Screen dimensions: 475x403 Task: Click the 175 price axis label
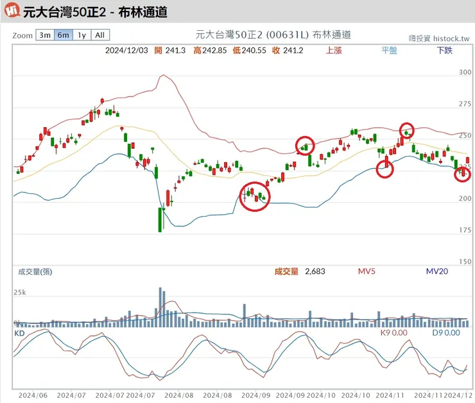465,230
